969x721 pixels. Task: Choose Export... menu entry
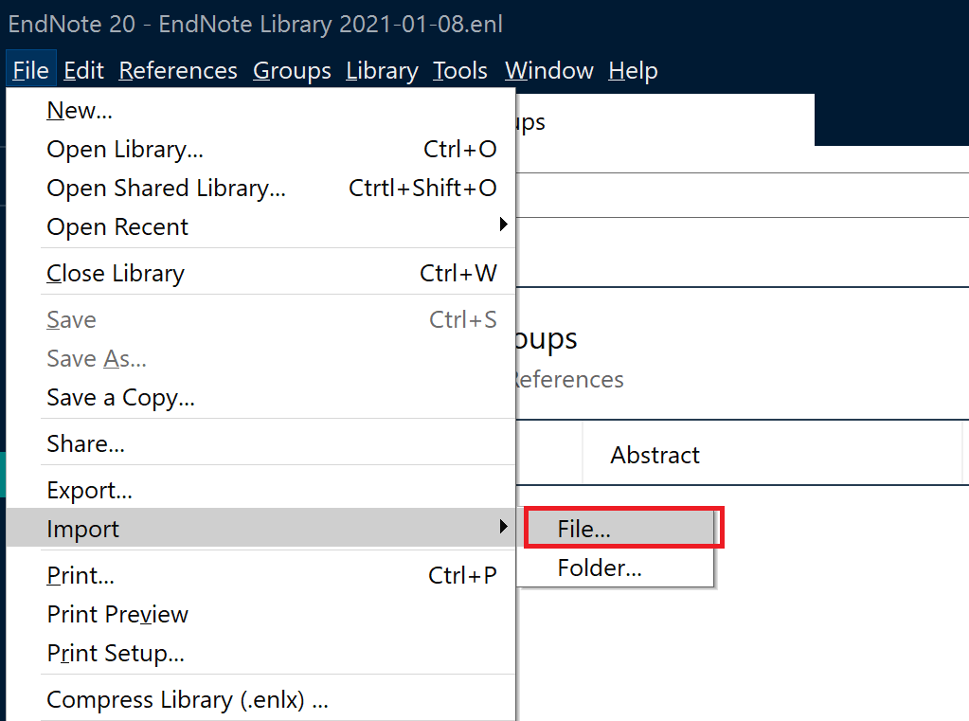tap(260, 490)
